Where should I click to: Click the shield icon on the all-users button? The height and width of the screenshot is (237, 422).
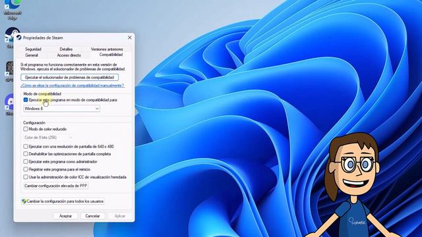24,201
